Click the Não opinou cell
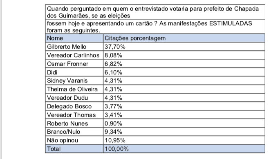Screen dimensions: 280x159 tap(74, 140)
